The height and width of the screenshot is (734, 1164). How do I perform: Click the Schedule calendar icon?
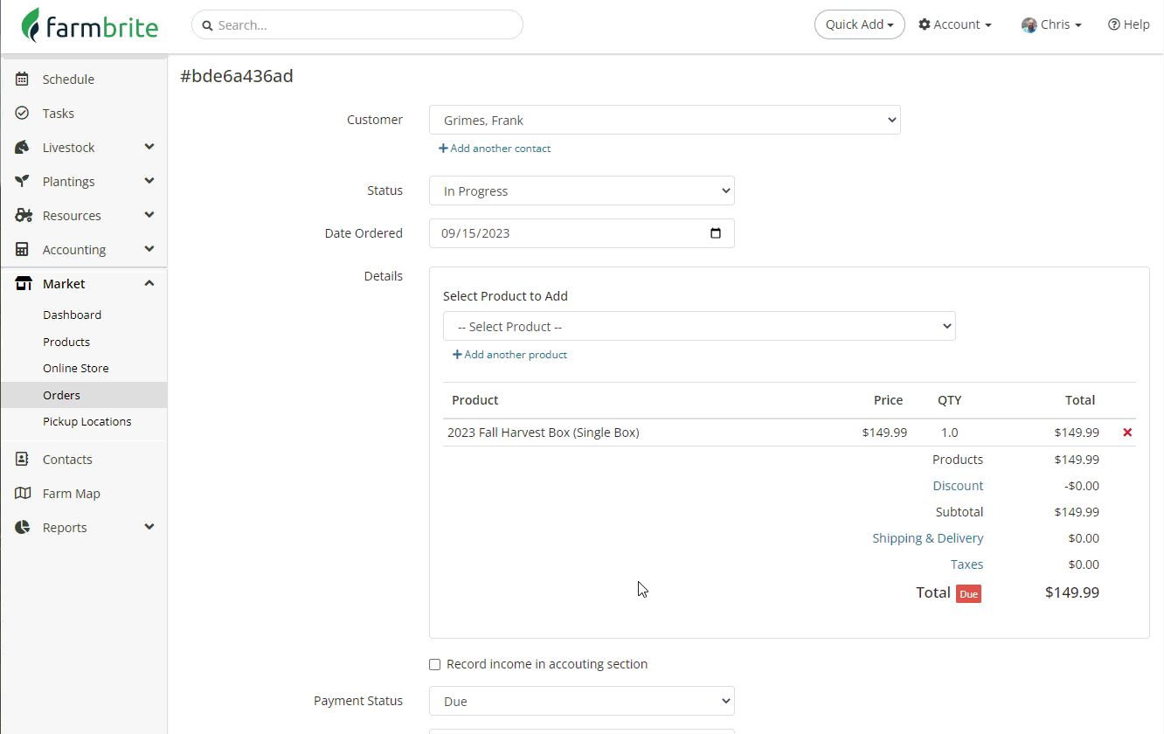(23, 80)
